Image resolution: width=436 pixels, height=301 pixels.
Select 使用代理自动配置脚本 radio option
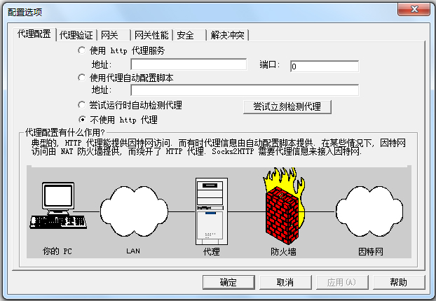coord(82,78)
